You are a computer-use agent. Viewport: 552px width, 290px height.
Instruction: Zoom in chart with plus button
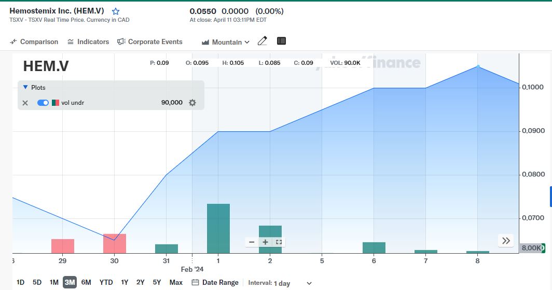(x=266, y=242)
